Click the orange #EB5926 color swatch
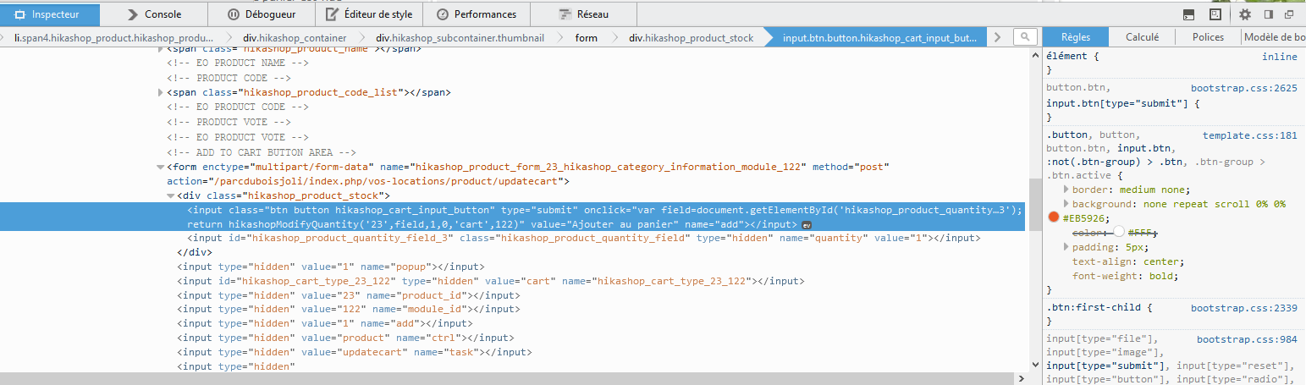The image size is (1306, 385). pos(1054,217)
